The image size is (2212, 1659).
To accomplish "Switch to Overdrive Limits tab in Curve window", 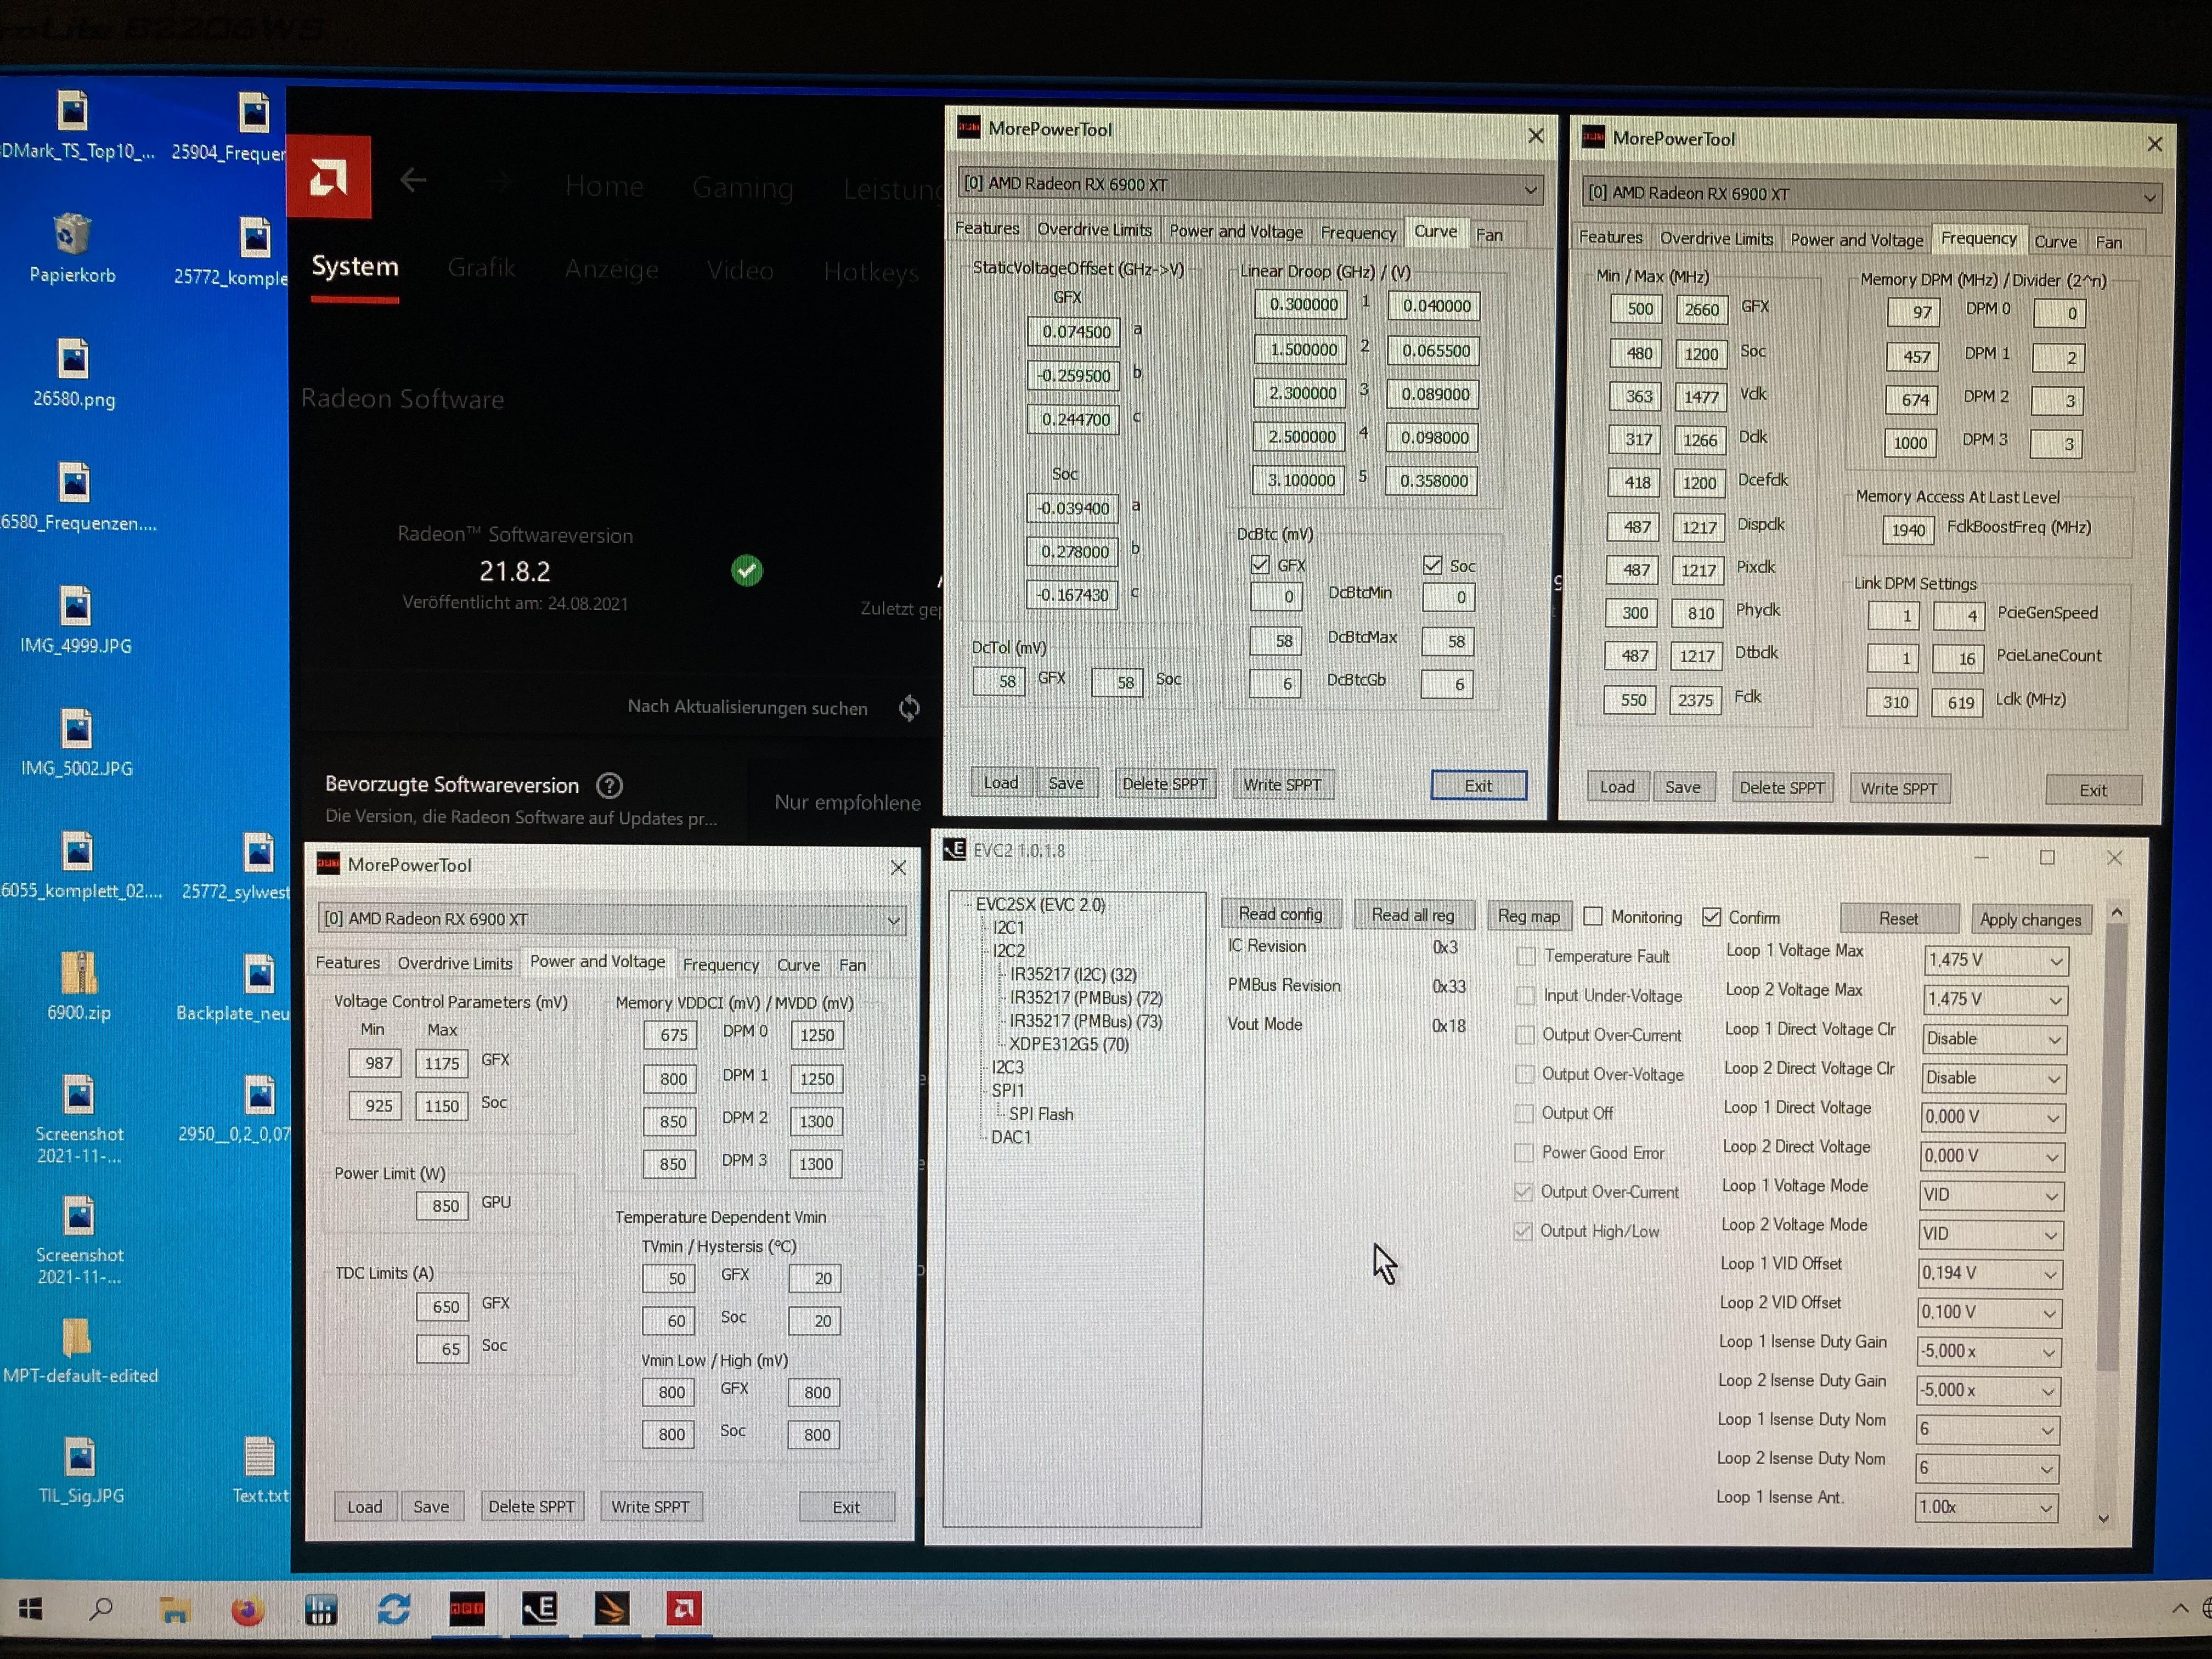I will [x=1094, y=229].
